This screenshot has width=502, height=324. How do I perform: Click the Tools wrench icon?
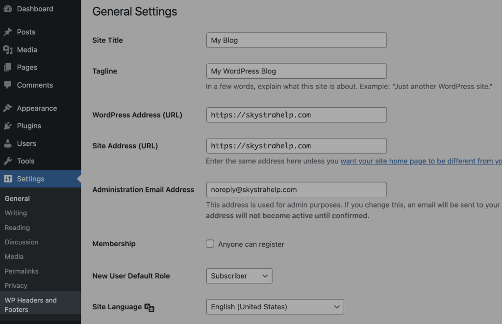point(8,161)
